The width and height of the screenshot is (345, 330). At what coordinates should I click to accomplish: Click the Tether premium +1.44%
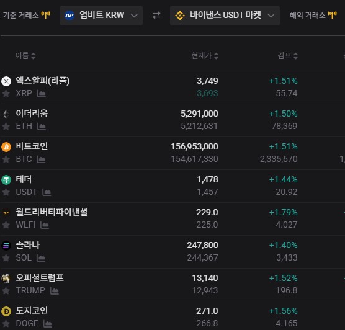point(284,179)
